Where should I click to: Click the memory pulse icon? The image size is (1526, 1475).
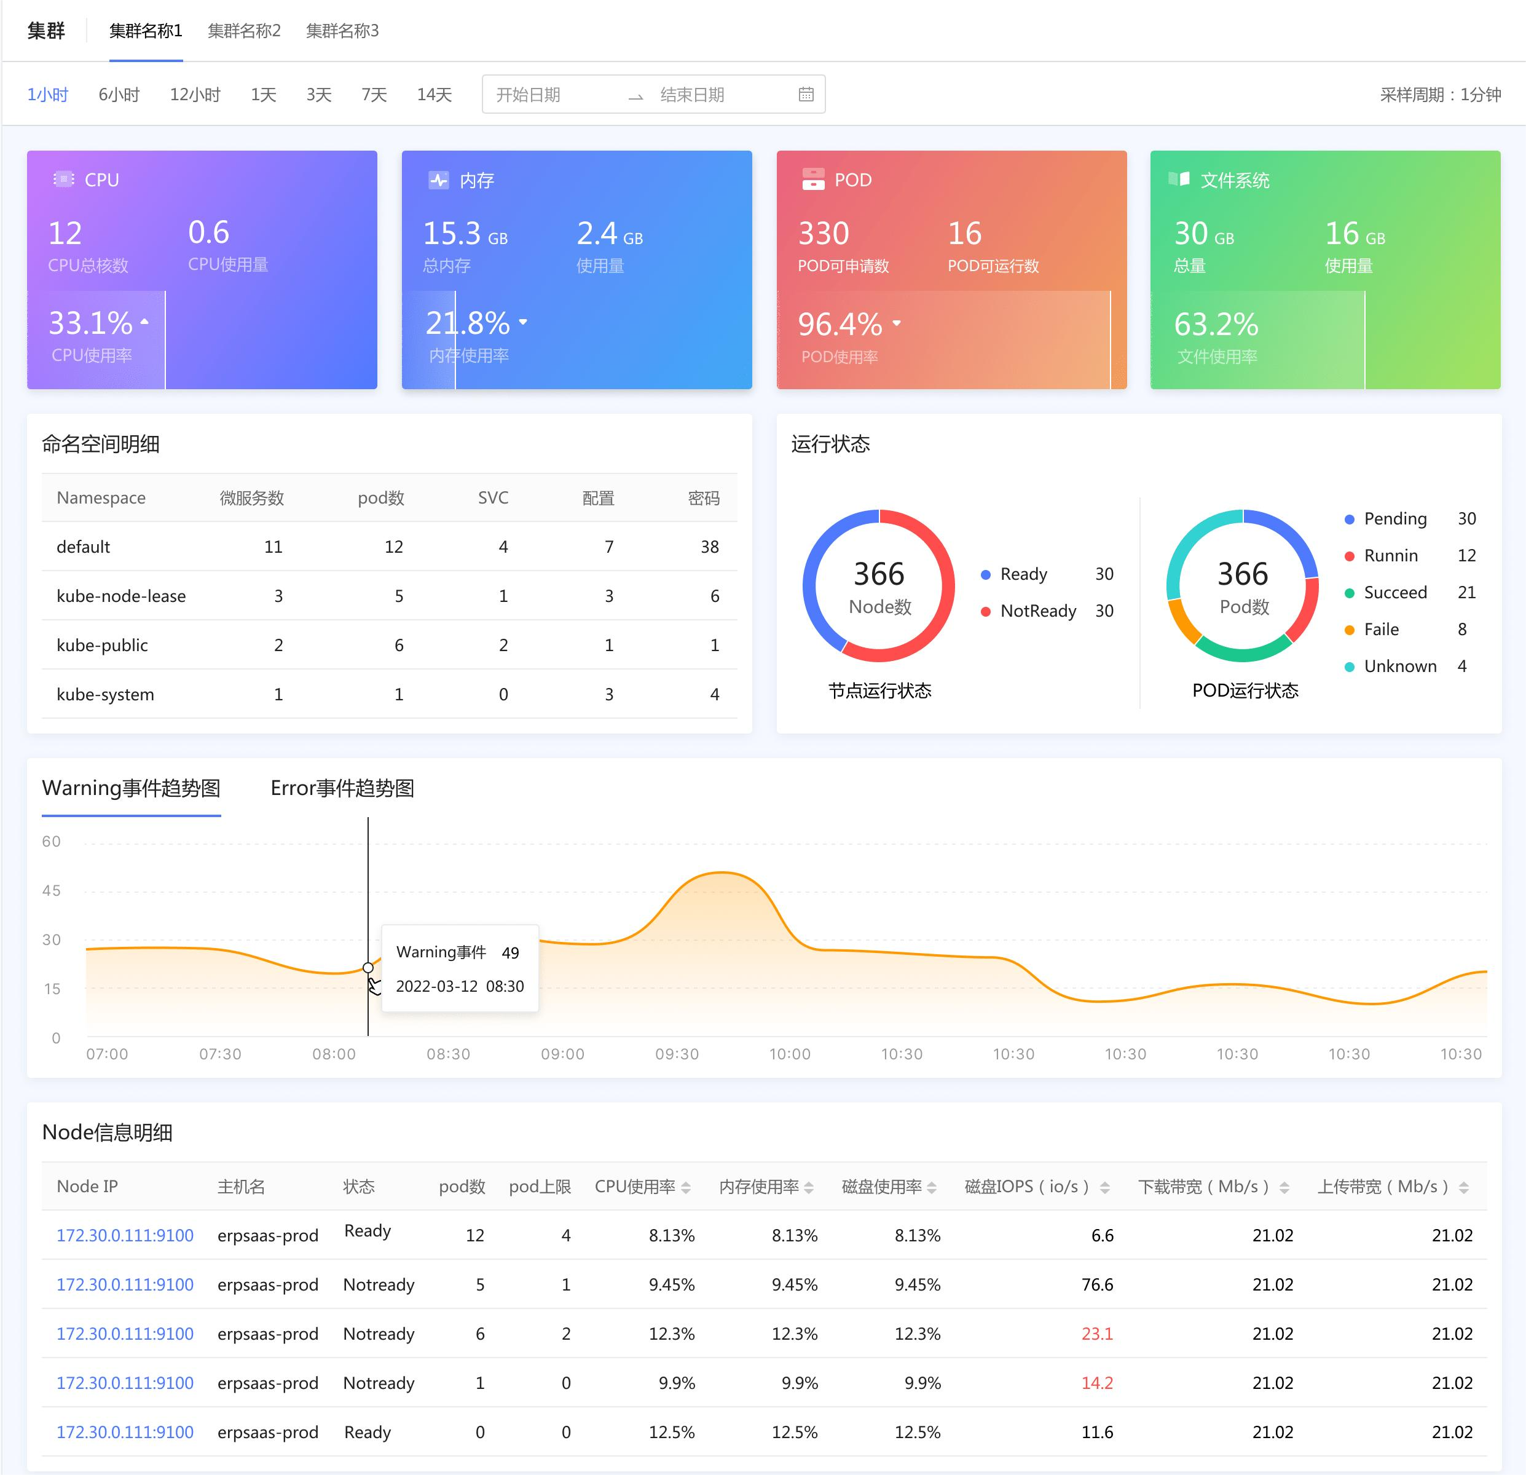pyautogui.click(x=438, y=181)
